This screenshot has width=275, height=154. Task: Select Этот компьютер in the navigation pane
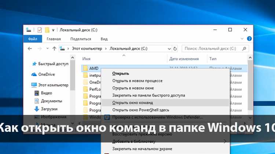(x=53, y=85)
